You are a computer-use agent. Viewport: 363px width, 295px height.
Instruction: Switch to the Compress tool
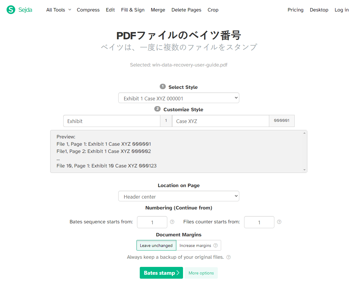[88, 10]
